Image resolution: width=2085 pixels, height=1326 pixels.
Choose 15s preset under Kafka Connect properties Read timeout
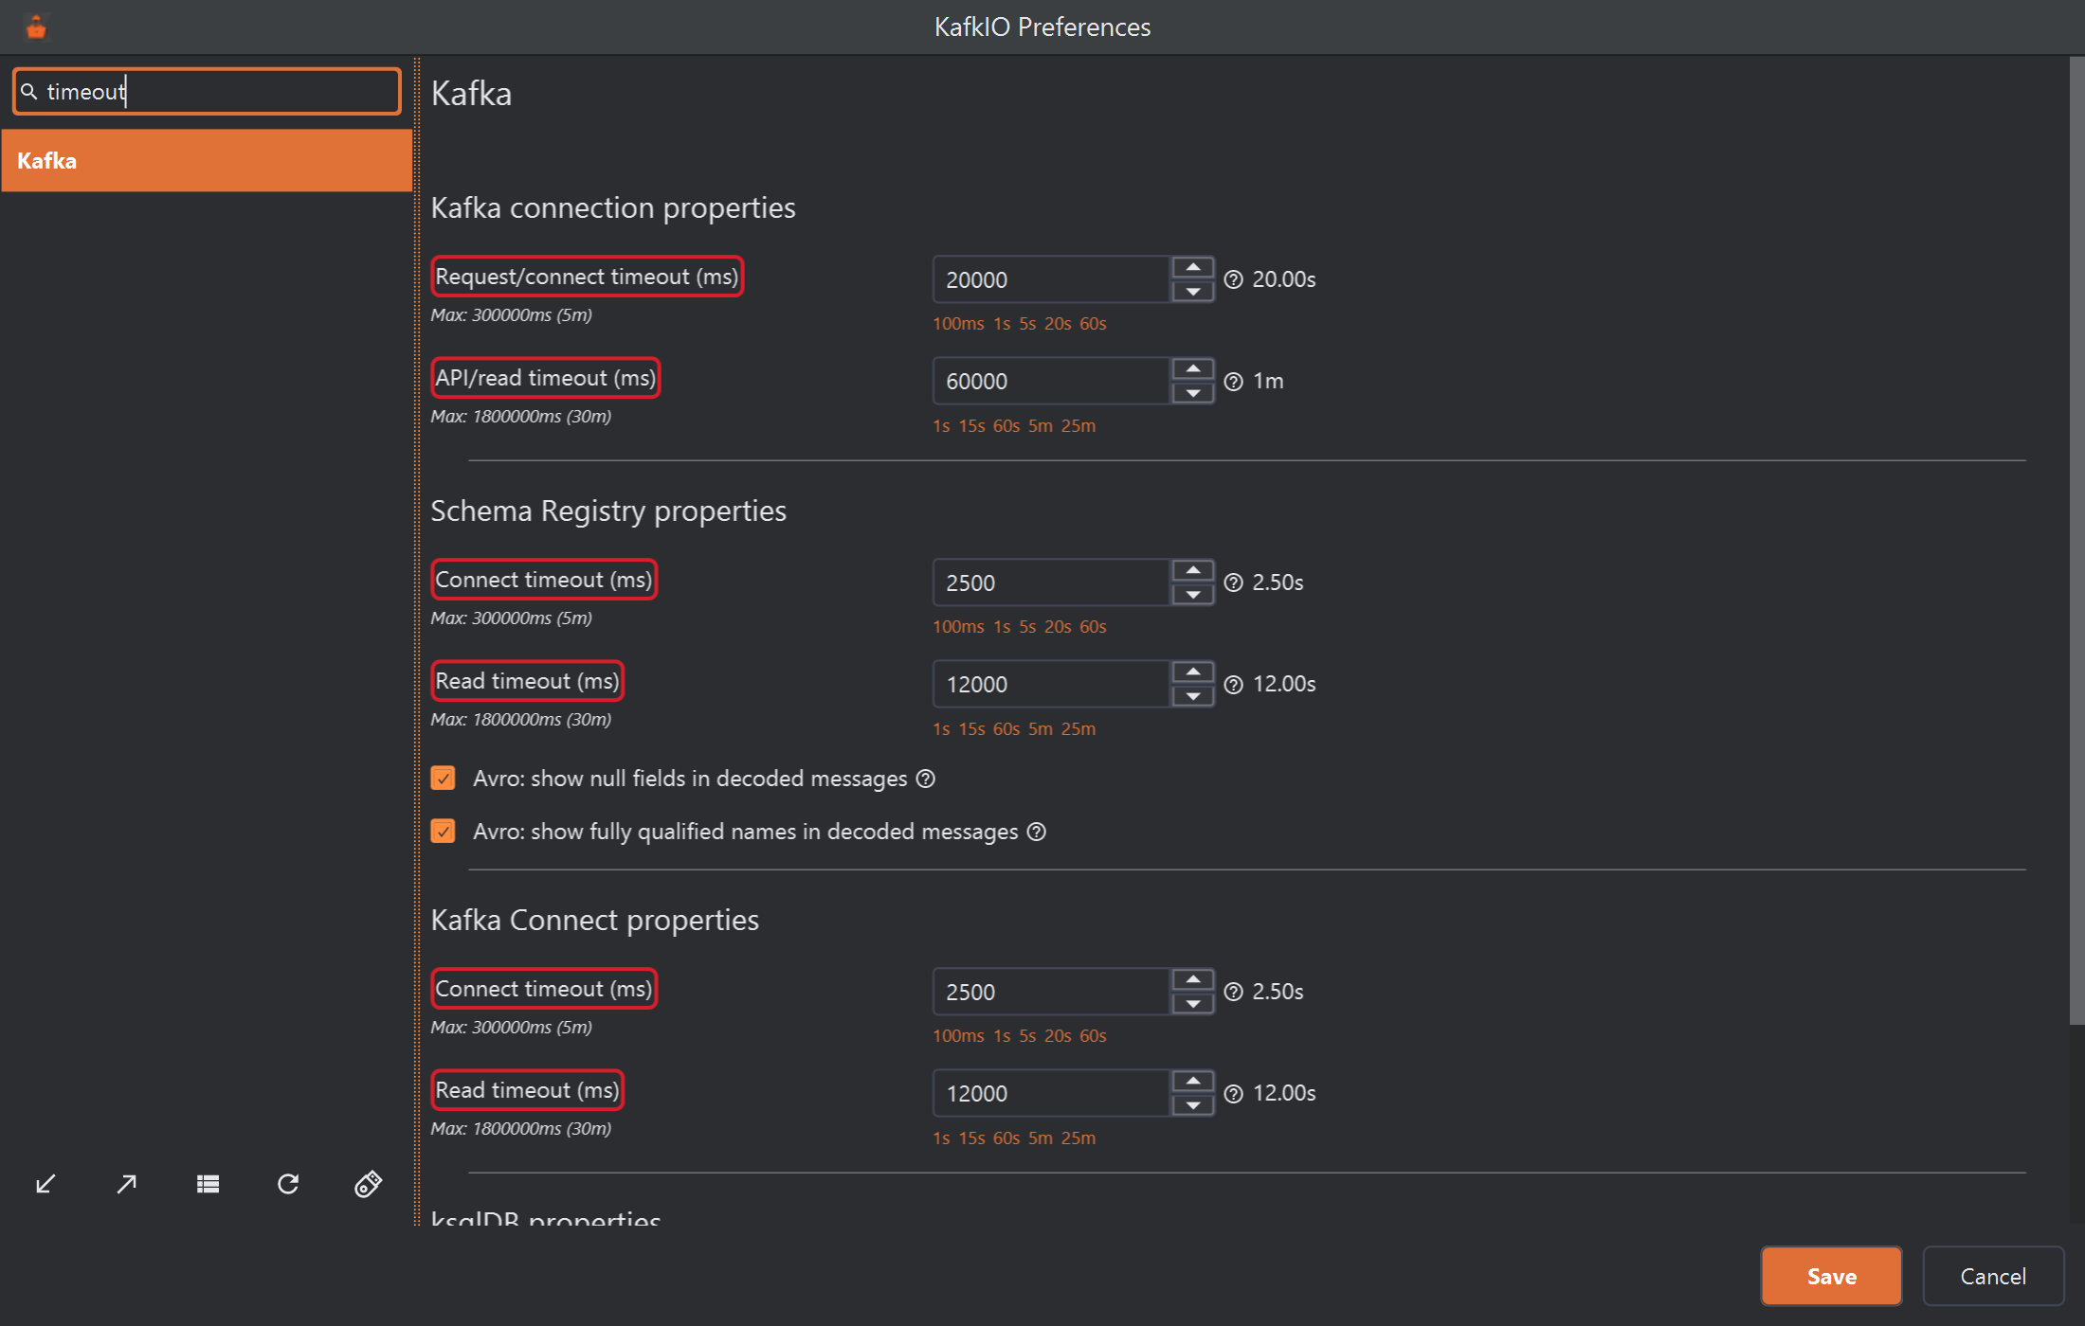click(971, 1138)
